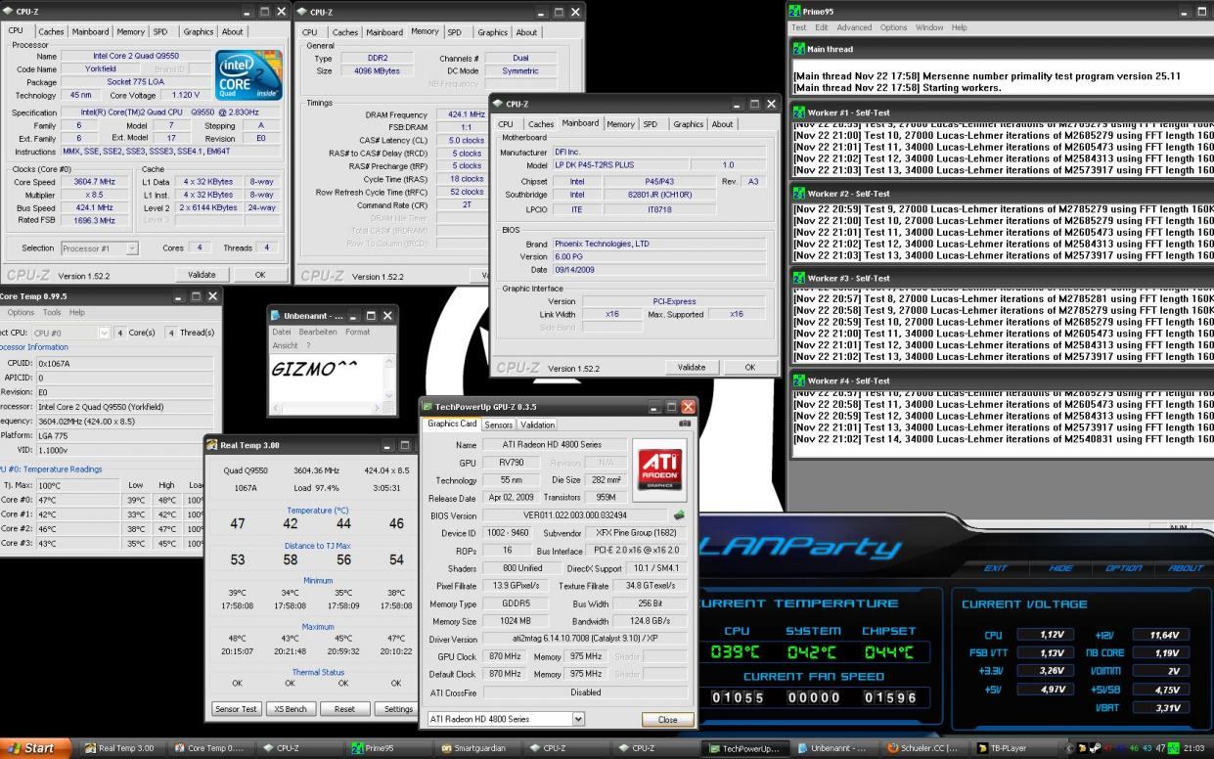1214x759 pixels.
Task: Click the Reset button in Real Temp
Action: tap(344, 708)
